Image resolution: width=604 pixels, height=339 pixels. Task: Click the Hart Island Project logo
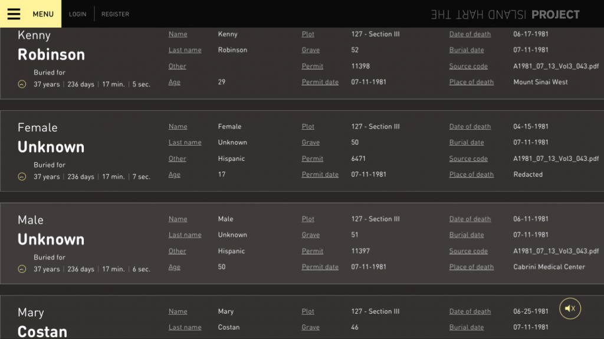[505, 15]
